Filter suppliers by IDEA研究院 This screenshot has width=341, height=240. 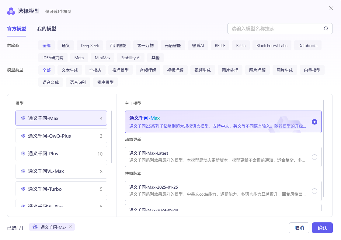click(53, 57)
